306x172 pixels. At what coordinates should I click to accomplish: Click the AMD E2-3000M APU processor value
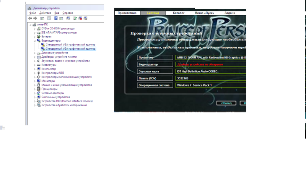(x=212, y=58)
